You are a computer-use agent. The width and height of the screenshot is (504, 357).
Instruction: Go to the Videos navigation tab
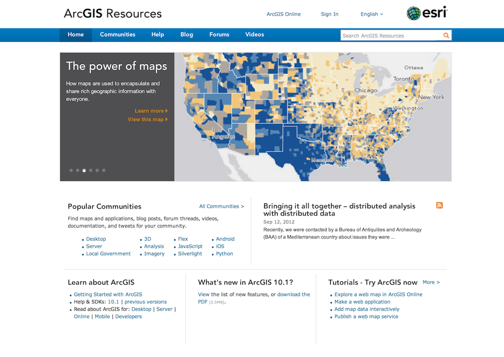tap(255, 35)
